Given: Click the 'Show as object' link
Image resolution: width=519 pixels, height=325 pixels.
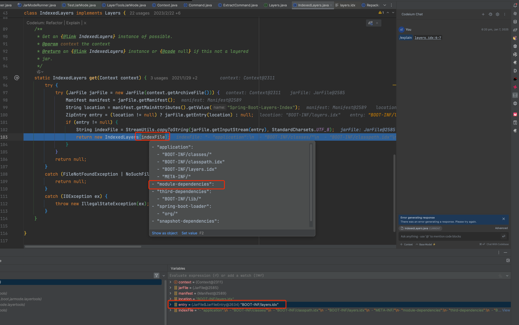Looking at the screenshot, I should click(x=164, y=233).
